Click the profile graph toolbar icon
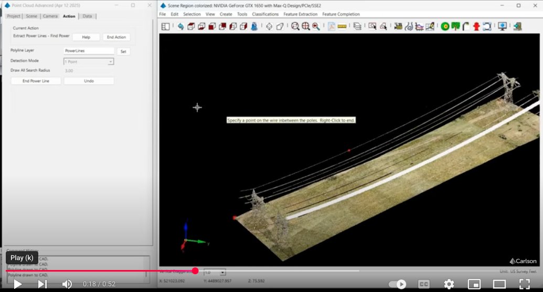This screenshot has width=543, height=292. 419,26
